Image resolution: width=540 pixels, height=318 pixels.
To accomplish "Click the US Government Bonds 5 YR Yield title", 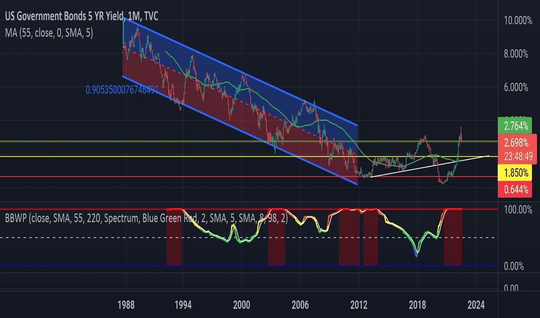I will click(82, 16).
